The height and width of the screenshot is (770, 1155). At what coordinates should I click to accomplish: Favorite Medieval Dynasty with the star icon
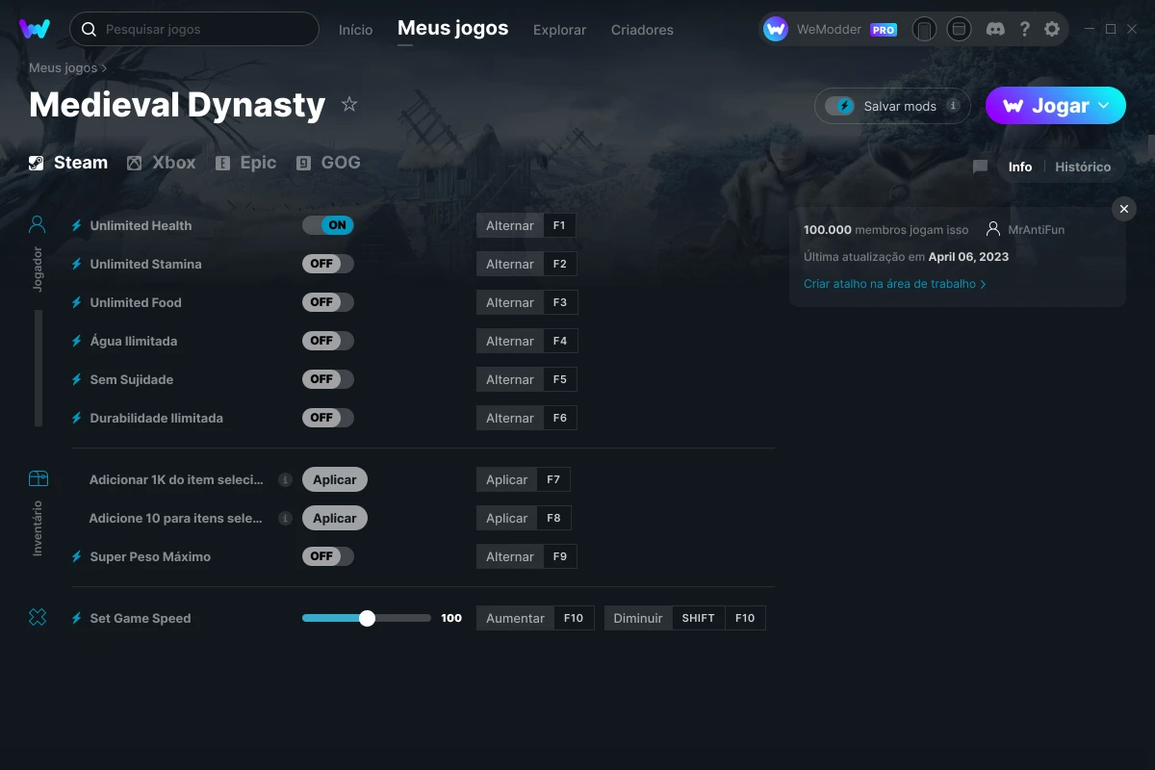click(349, 104)
